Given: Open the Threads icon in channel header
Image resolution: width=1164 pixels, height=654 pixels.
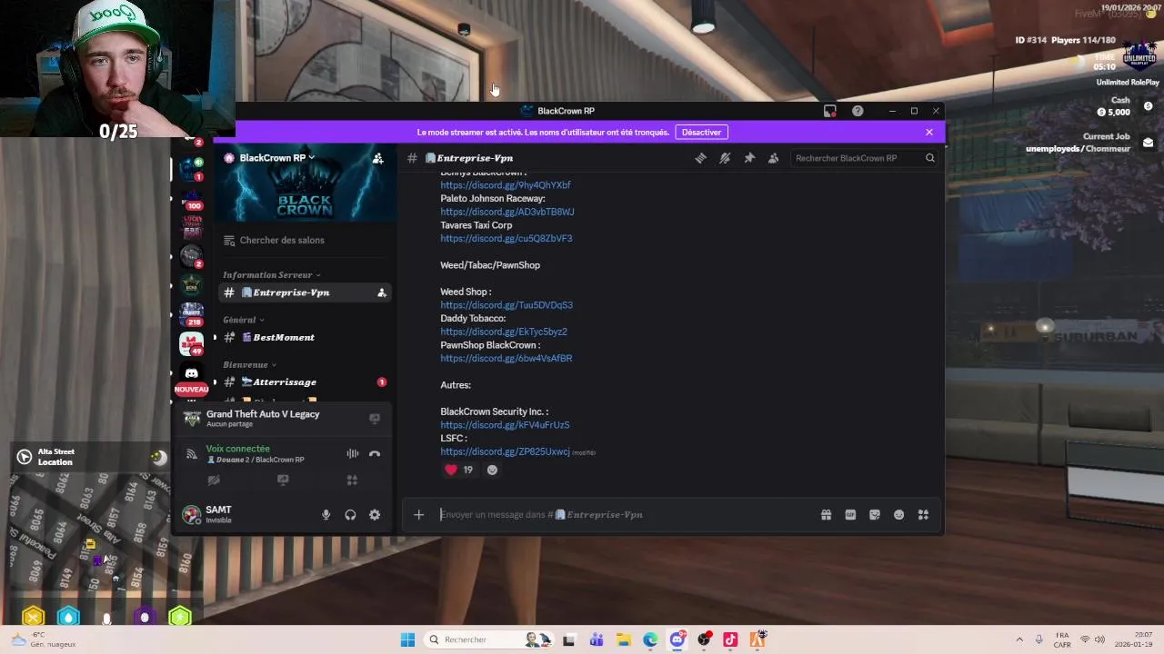Looking at the screenshot, I should coord(700,158).
